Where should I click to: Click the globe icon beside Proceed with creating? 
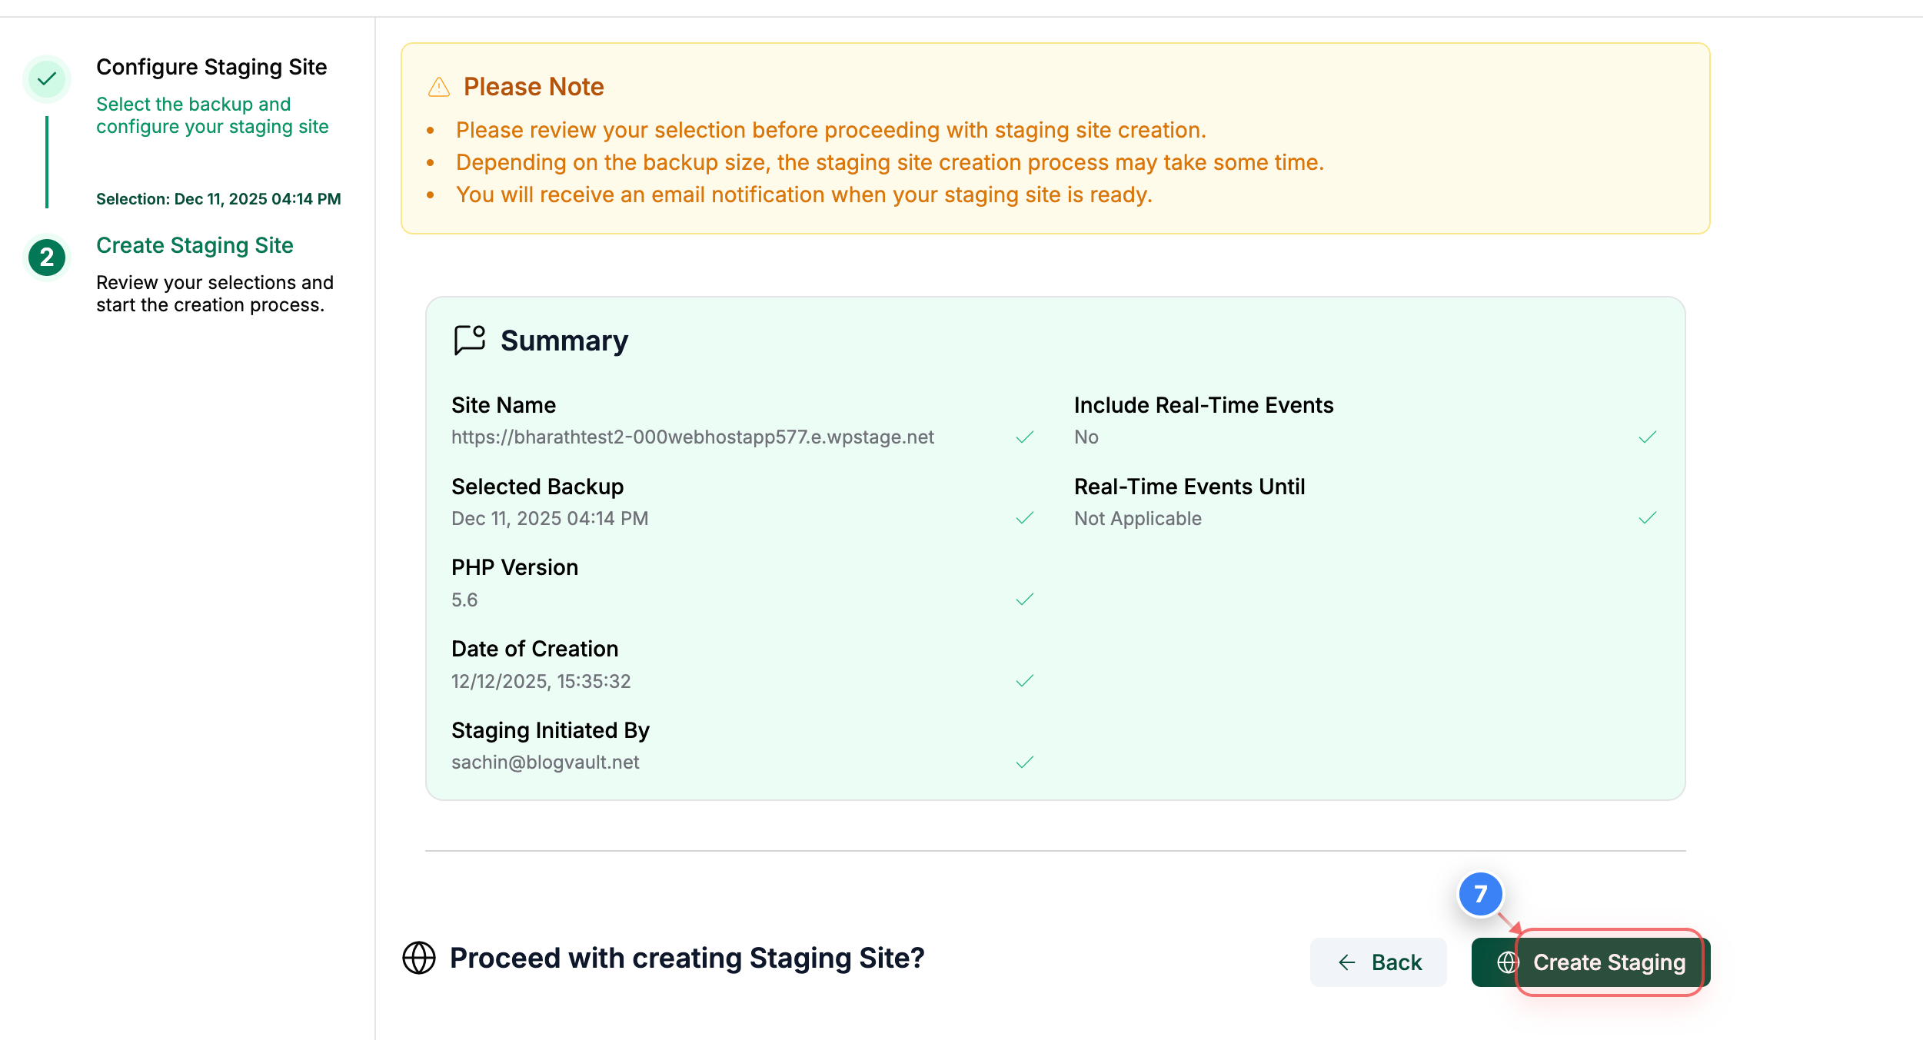pyautogui.click(x=420, y=958)
